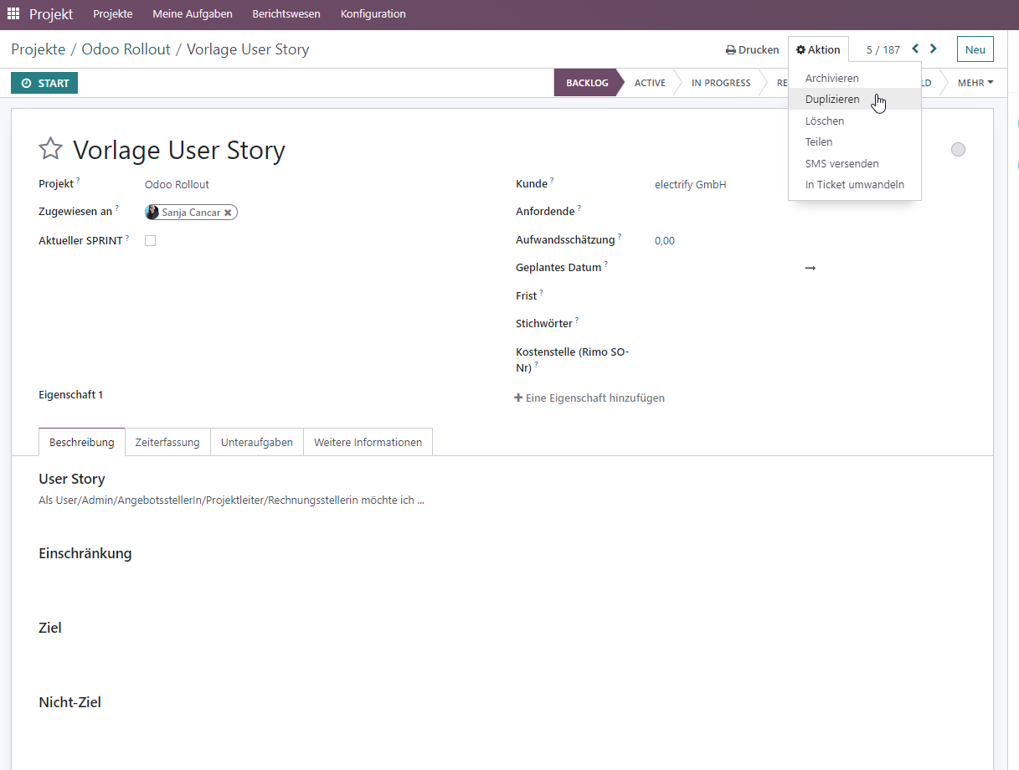Set stage to ACTIVE
Viewport: 1019px width, 770px height.
[x=650, y=83]
